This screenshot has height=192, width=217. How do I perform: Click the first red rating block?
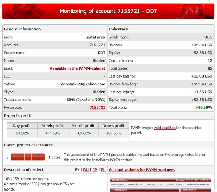click(x=14, y=157)
